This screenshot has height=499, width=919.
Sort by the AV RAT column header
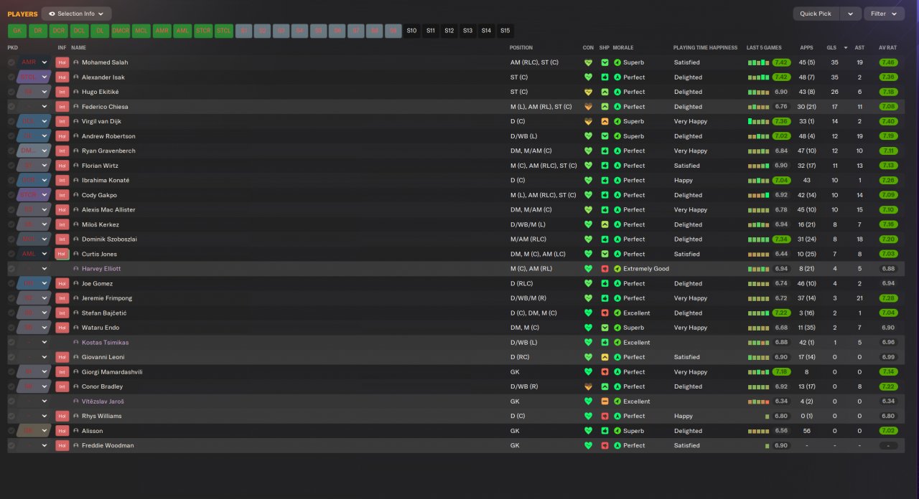[x=888, y=48]
